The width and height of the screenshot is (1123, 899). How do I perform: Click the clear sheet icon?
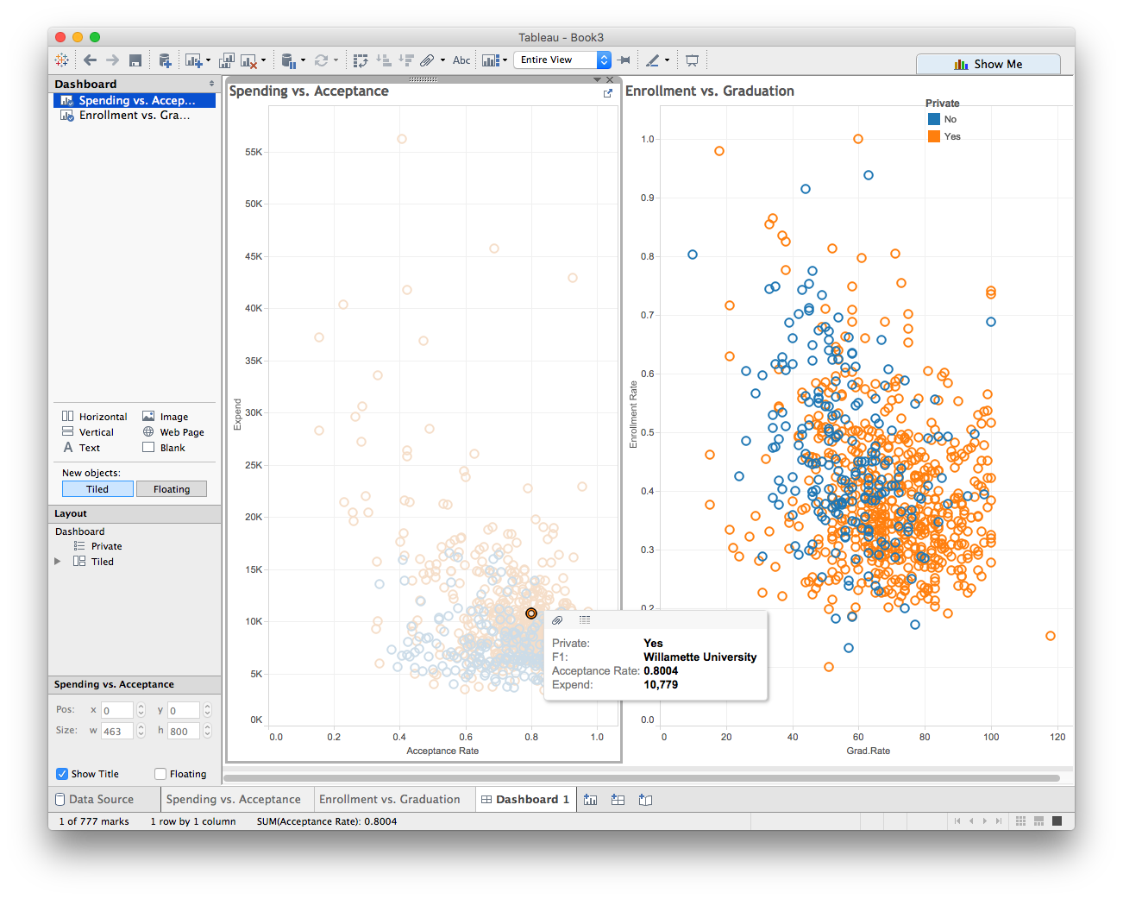(248, 60)
